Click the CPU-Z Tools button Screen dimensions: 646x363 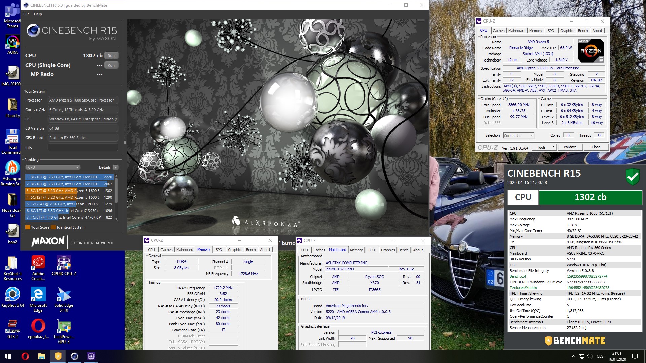point(541,147)
